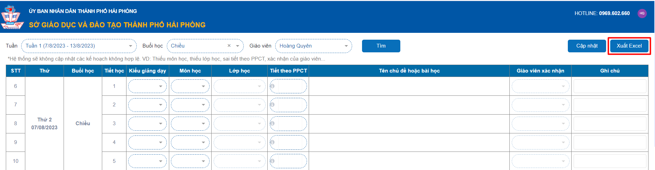655x170 pixels.
Task: Choose Môn học dropdown in Tiết học 2 row
Action: pos(190,105)
